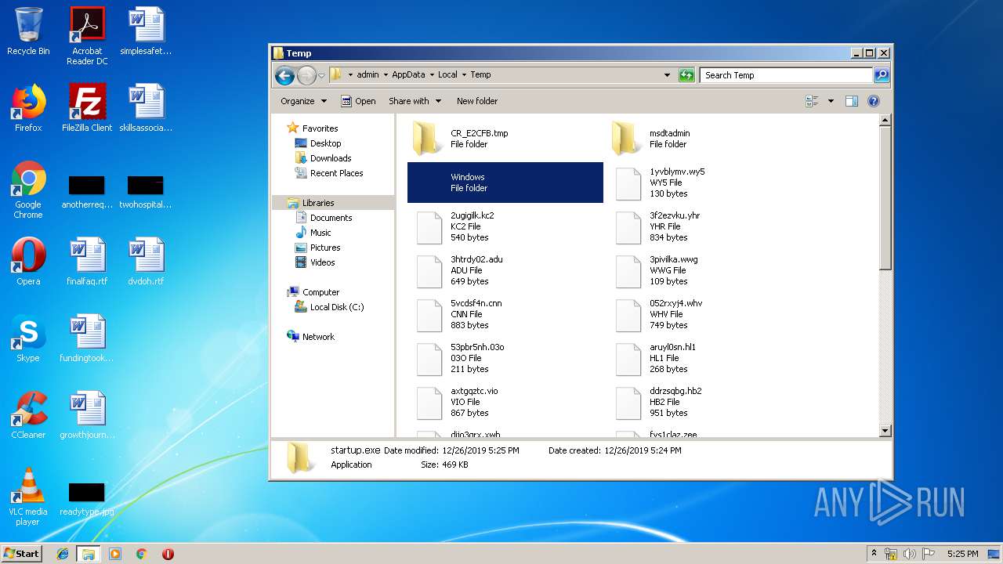The image size is (1003, 564).
Task: Click scrollbar down arrow in file list
Action: tap(885, 431)
